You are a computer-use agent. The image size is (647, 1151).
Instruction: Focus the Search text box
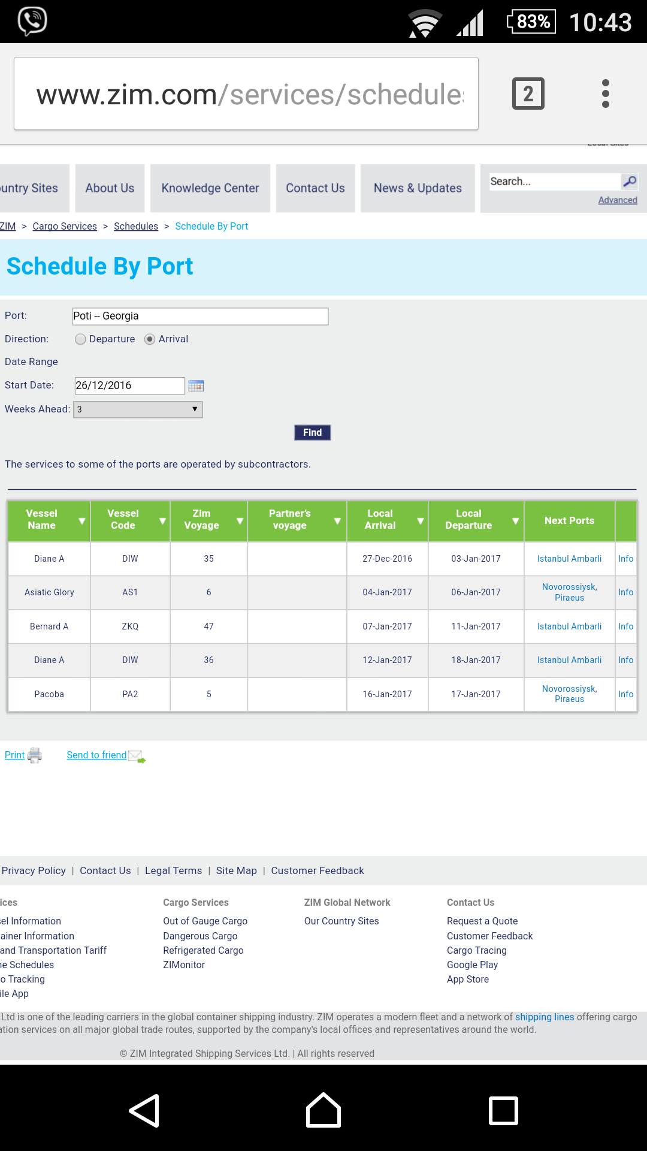pyautogui.click(x=555, y=182)
